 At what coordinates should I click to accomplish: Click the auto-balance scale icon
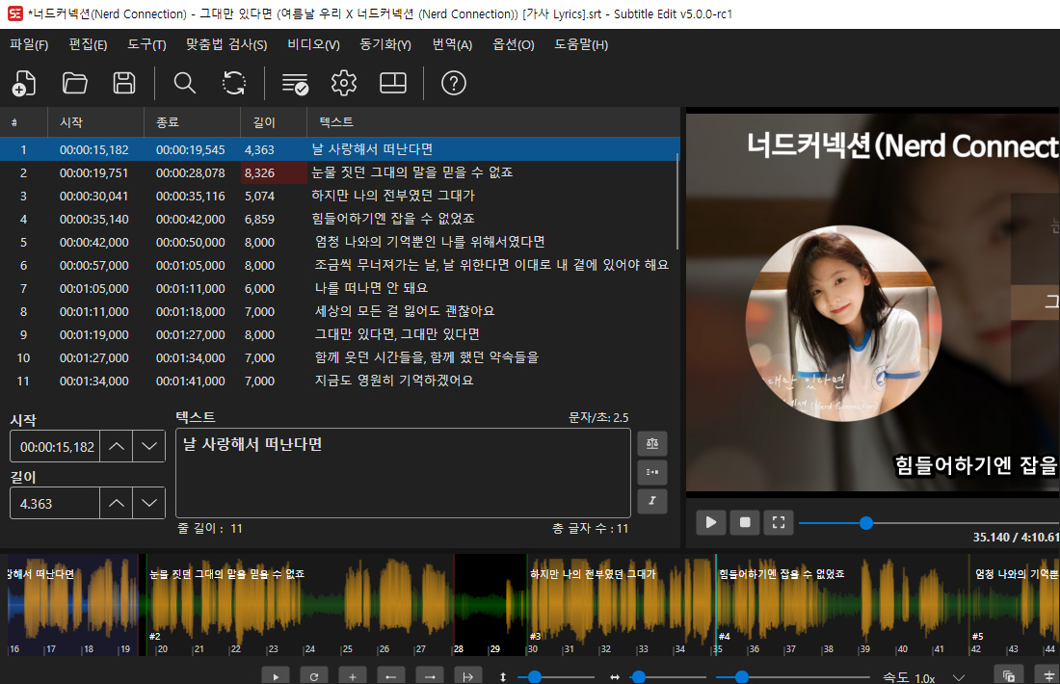652,443
